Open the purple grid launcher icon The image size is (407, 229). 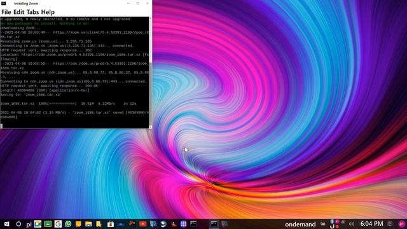[x=184, y=224]
